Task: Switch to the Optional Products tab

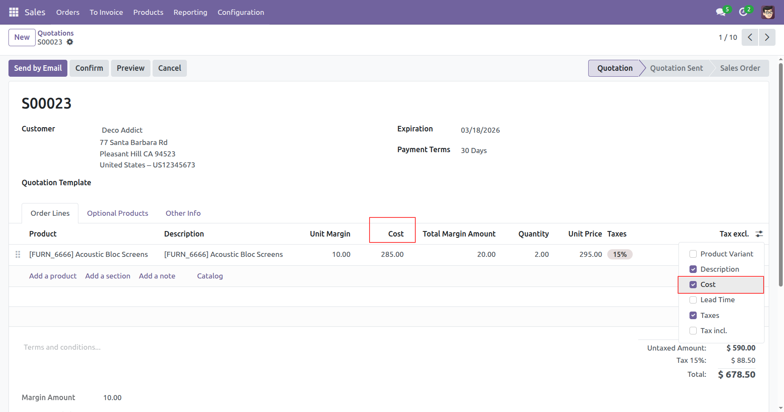Action: 117,213
